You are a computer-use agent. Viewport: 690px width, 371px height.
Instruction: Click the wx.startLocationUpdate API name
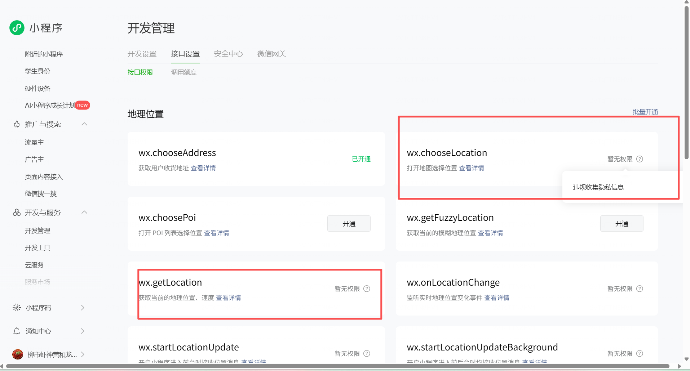(x=189, y=347)
